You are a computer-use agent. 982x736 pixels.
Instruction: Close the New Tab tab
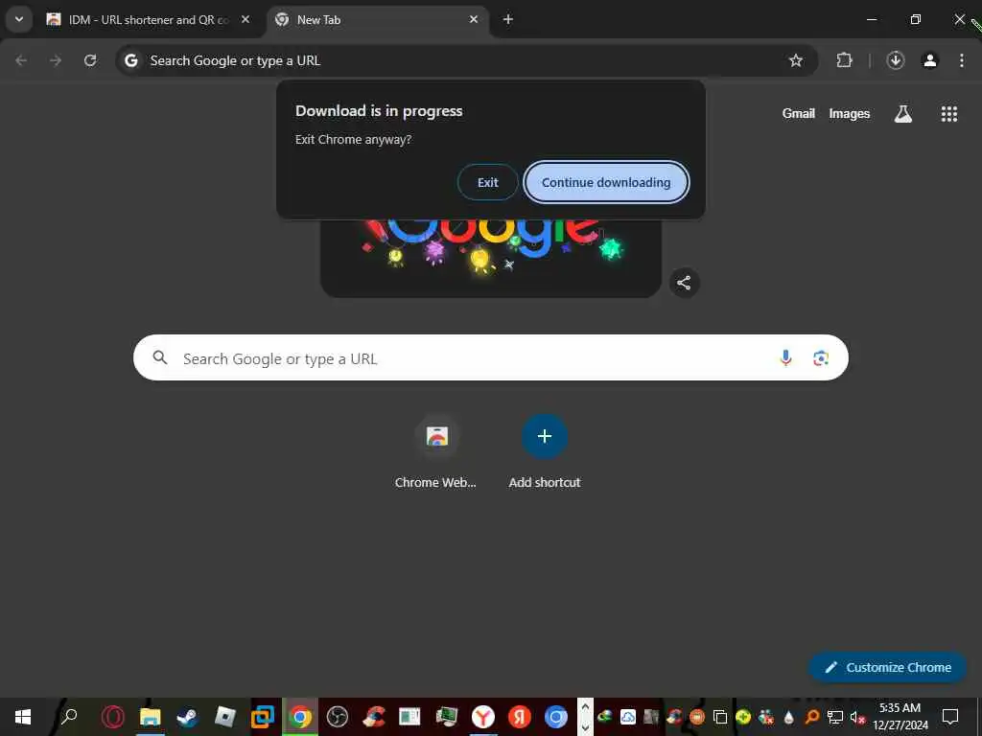pos(474,19)
